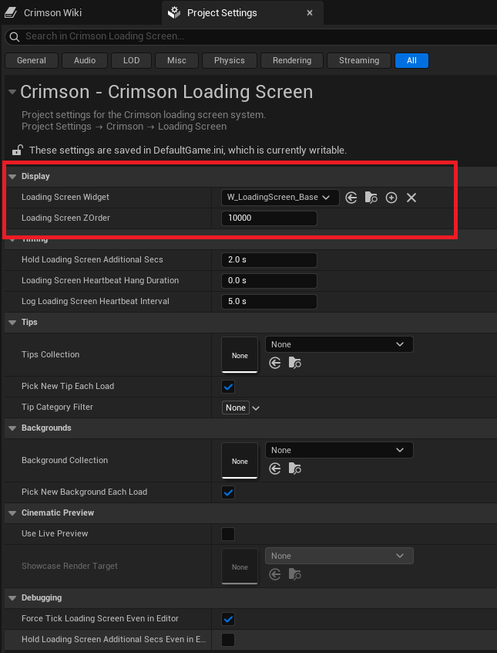This screenshot has height=653, width=497.
Task: Click the Tips Collection asset thumbnail
Action: point(240,355)
